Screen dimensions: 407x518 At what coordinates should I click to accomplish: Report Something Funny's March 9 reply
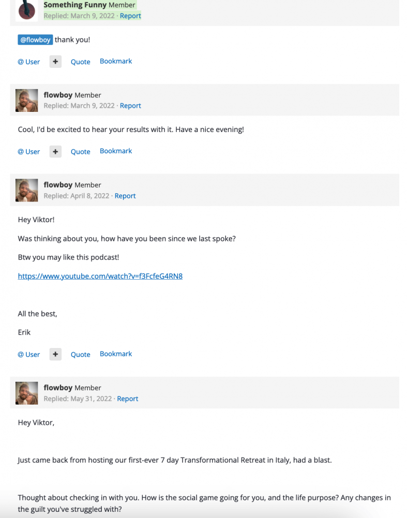pyautogui.click(x=130, y=16)
